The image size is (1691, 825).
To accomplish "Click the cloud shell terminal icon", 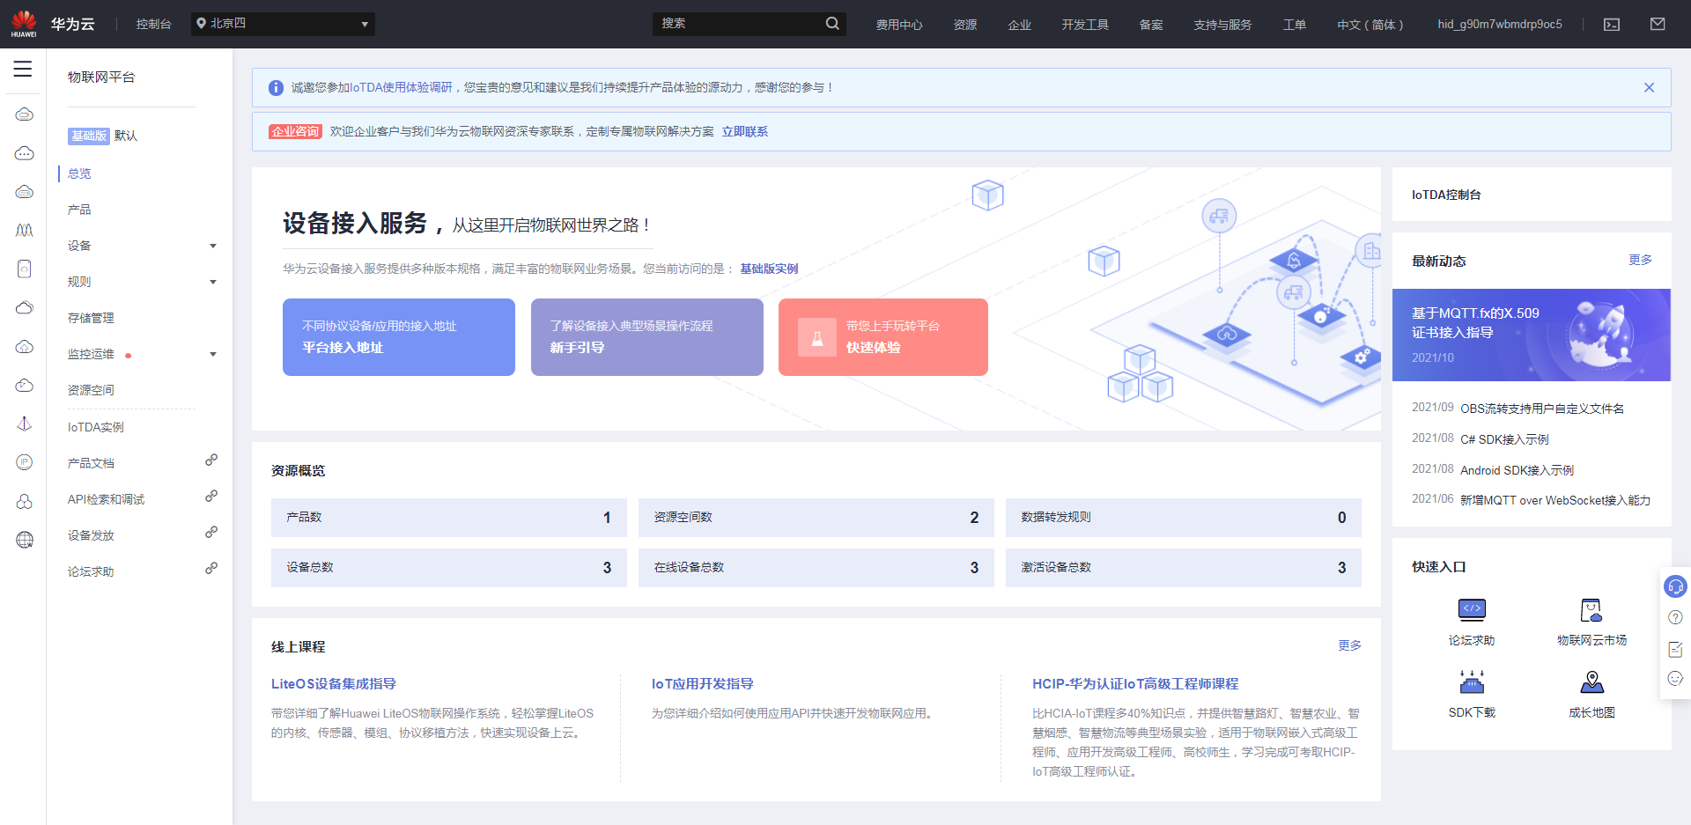I will coord(1612,25).
